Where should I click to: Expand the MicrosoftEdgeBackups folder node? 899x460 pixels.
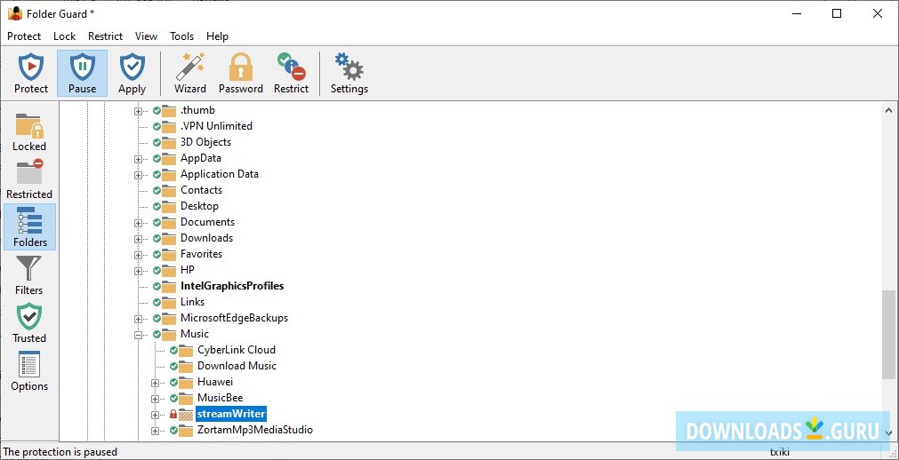pos(138,319)
